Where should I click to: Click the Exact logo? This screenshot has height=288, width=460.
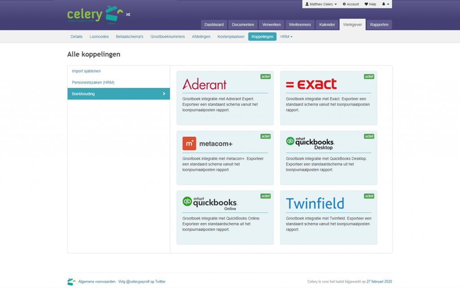[311, 84]
